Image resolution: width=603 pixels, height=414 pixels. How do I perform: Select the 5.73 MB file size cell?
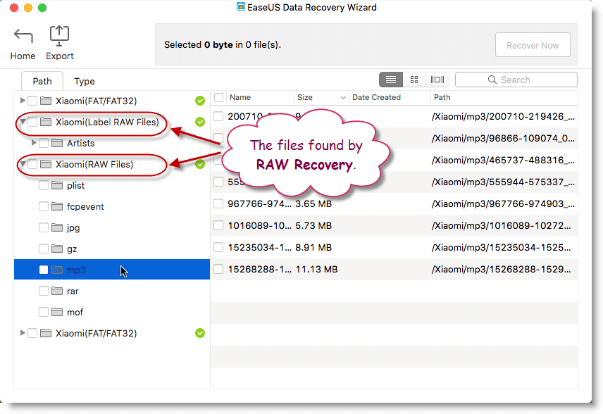[x=313, y=225]
